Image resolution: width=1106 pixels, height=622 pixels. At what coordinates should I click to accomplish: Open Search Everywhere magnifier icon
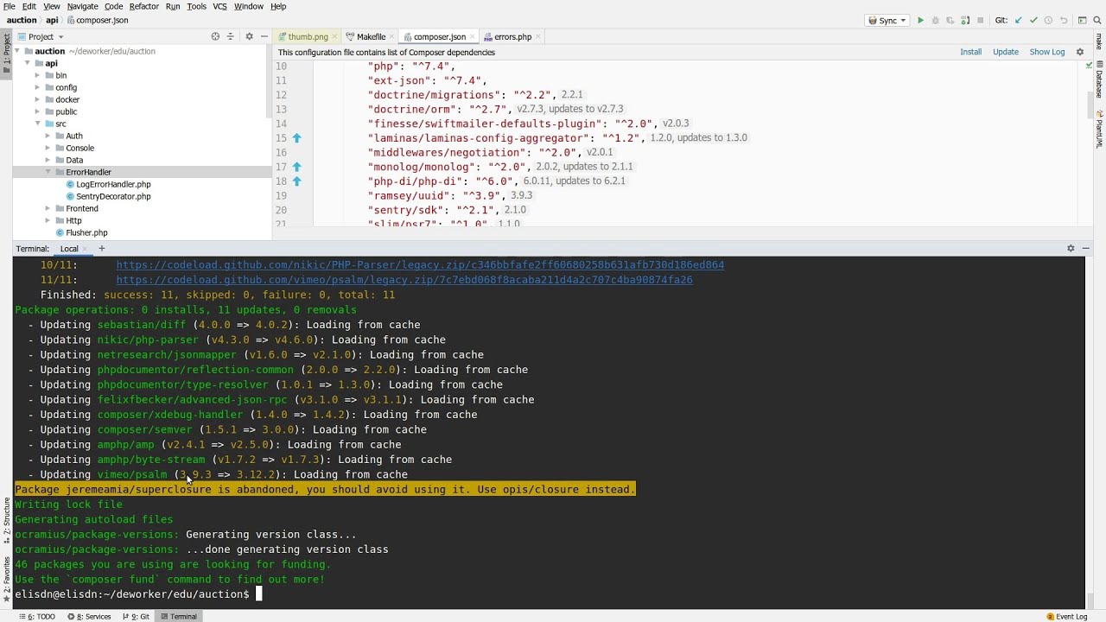pos(1096,20)
